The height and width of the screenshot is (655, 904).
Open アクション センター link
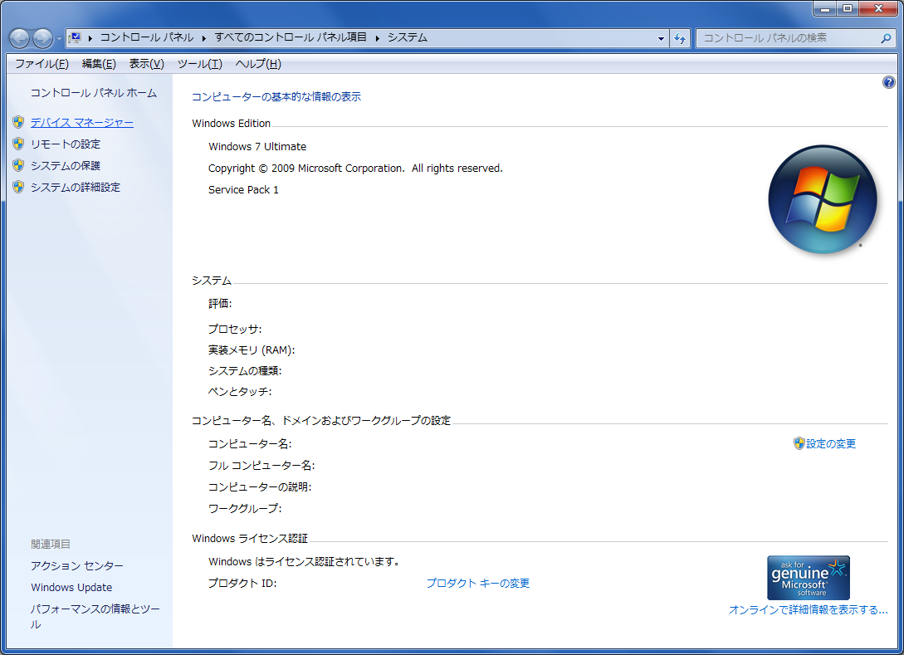click(x=77, y=566)
